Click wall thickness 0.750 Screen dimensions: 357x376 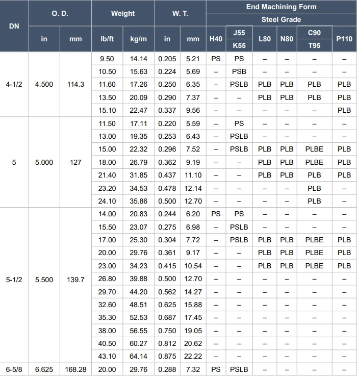pos(167,331)
